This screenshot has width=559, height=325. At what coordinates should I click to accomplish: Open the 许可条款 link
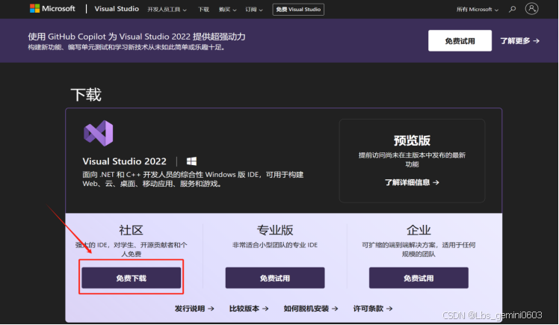point(373,309)
